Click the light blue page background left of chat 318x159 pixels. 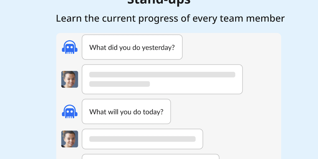click(28, 93)
